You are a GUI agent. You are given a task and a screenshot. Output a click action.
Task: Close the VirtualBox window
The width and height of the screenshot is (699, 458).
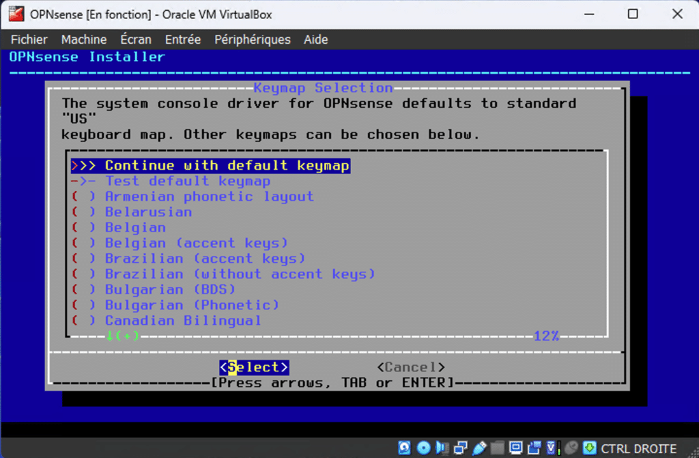[x=677, y=14]
